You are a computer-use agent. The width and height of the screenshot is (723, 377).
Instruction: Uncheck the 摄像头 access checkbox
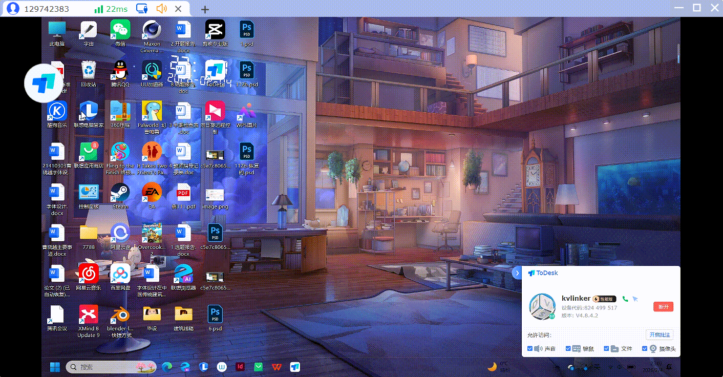pos(645,349)
